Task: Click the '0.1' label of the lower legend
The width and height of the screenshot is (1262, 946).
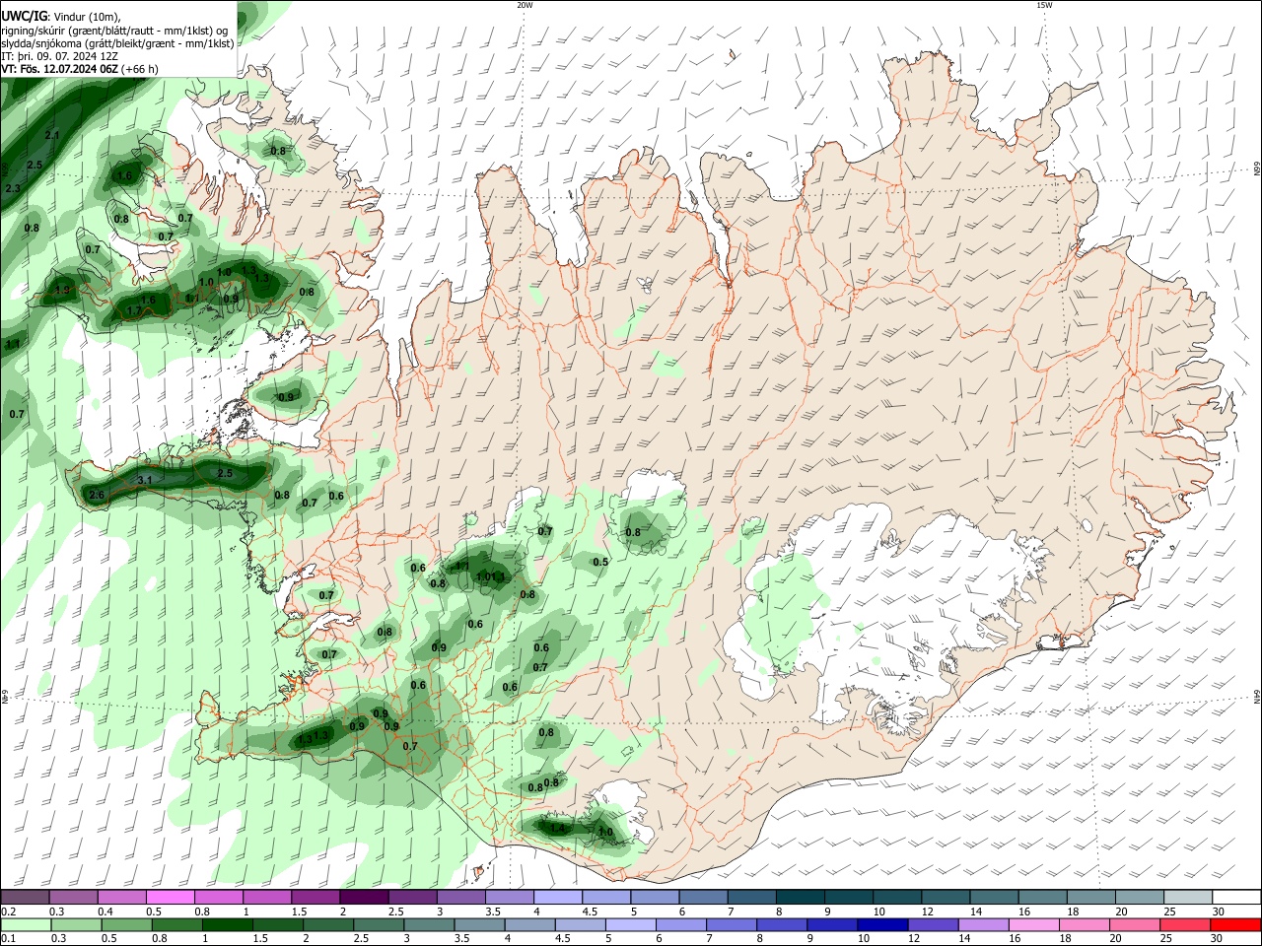Action: pos(8,939)
